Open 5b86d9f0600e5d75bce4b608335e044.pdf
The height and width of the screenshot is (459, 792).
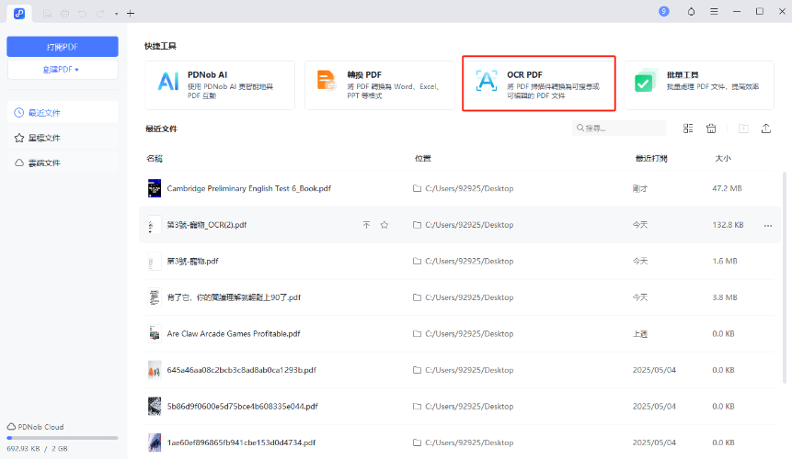pyautogui.click(x=243, y=406)
